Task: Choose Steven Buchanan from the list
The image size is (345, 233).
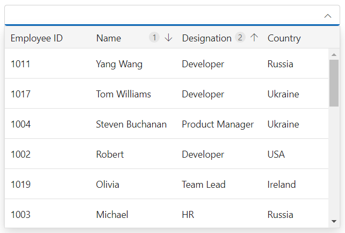Action: [x=131, y=124]
